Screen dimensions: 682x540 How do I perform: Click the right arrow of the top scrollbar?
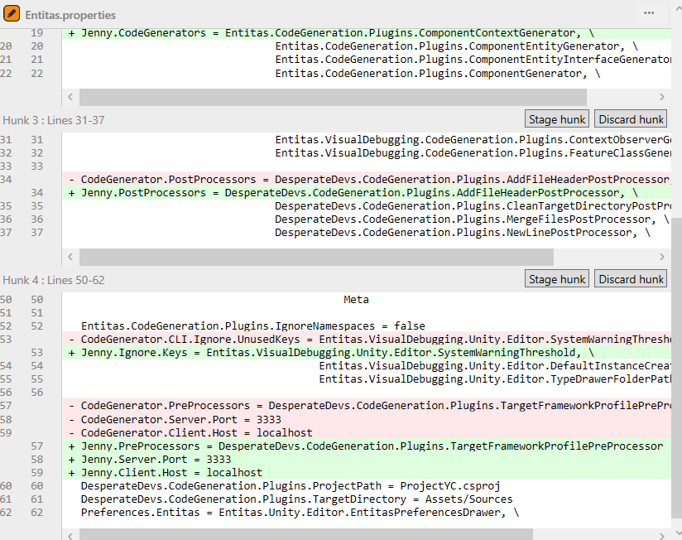(660, 96)
